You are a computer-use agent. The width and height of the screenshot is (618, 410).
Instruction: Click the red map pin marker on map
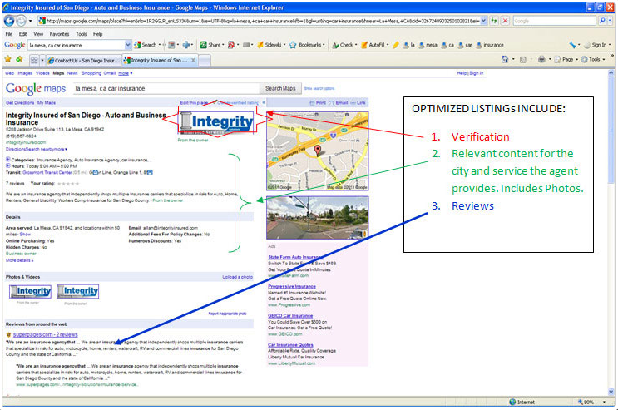(x=317, y=151)
